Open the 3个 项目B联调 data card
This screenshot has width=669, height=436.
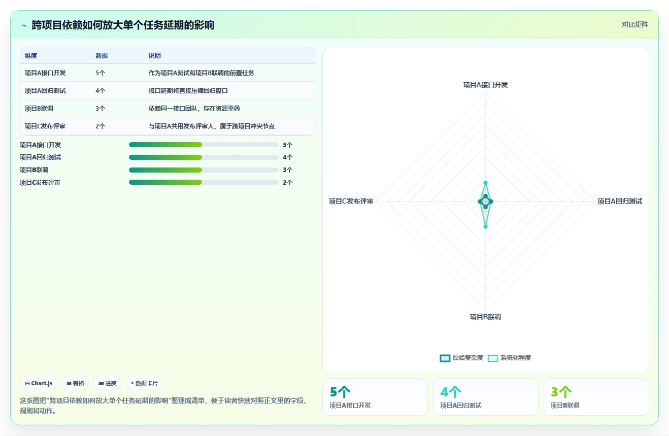coord(596,397)
